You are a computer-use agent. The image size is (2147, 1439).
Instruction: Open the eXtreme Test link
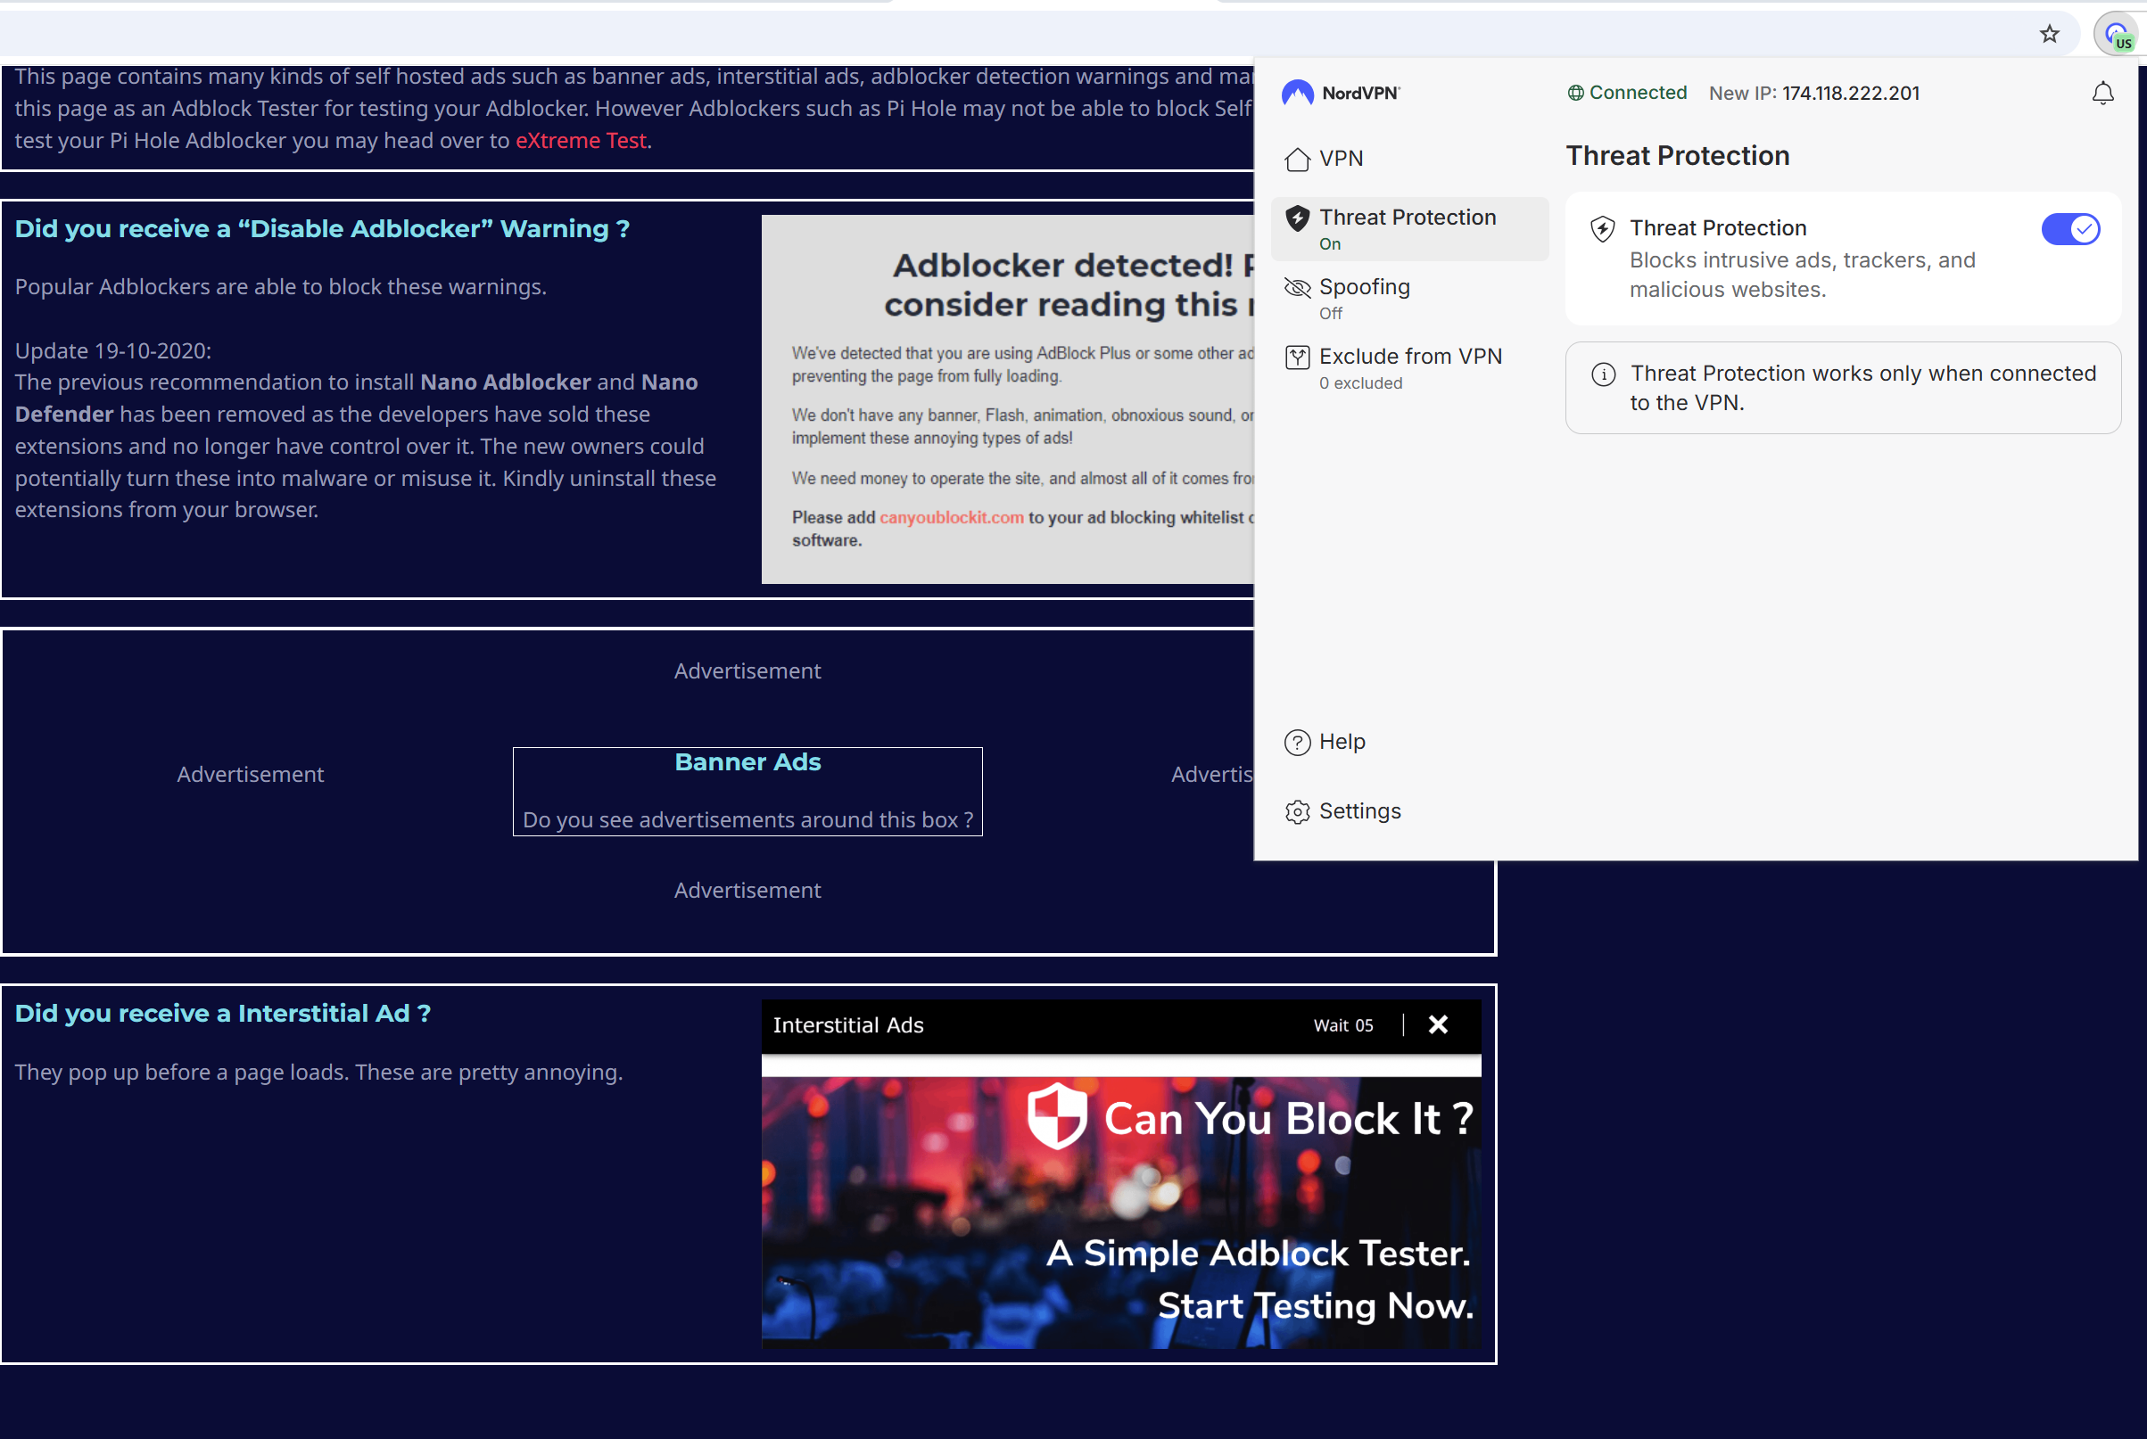[x=580, y=140]
